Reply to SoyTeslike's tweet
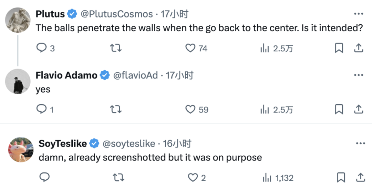Viewport: 372px width, 191px height. 44,177
